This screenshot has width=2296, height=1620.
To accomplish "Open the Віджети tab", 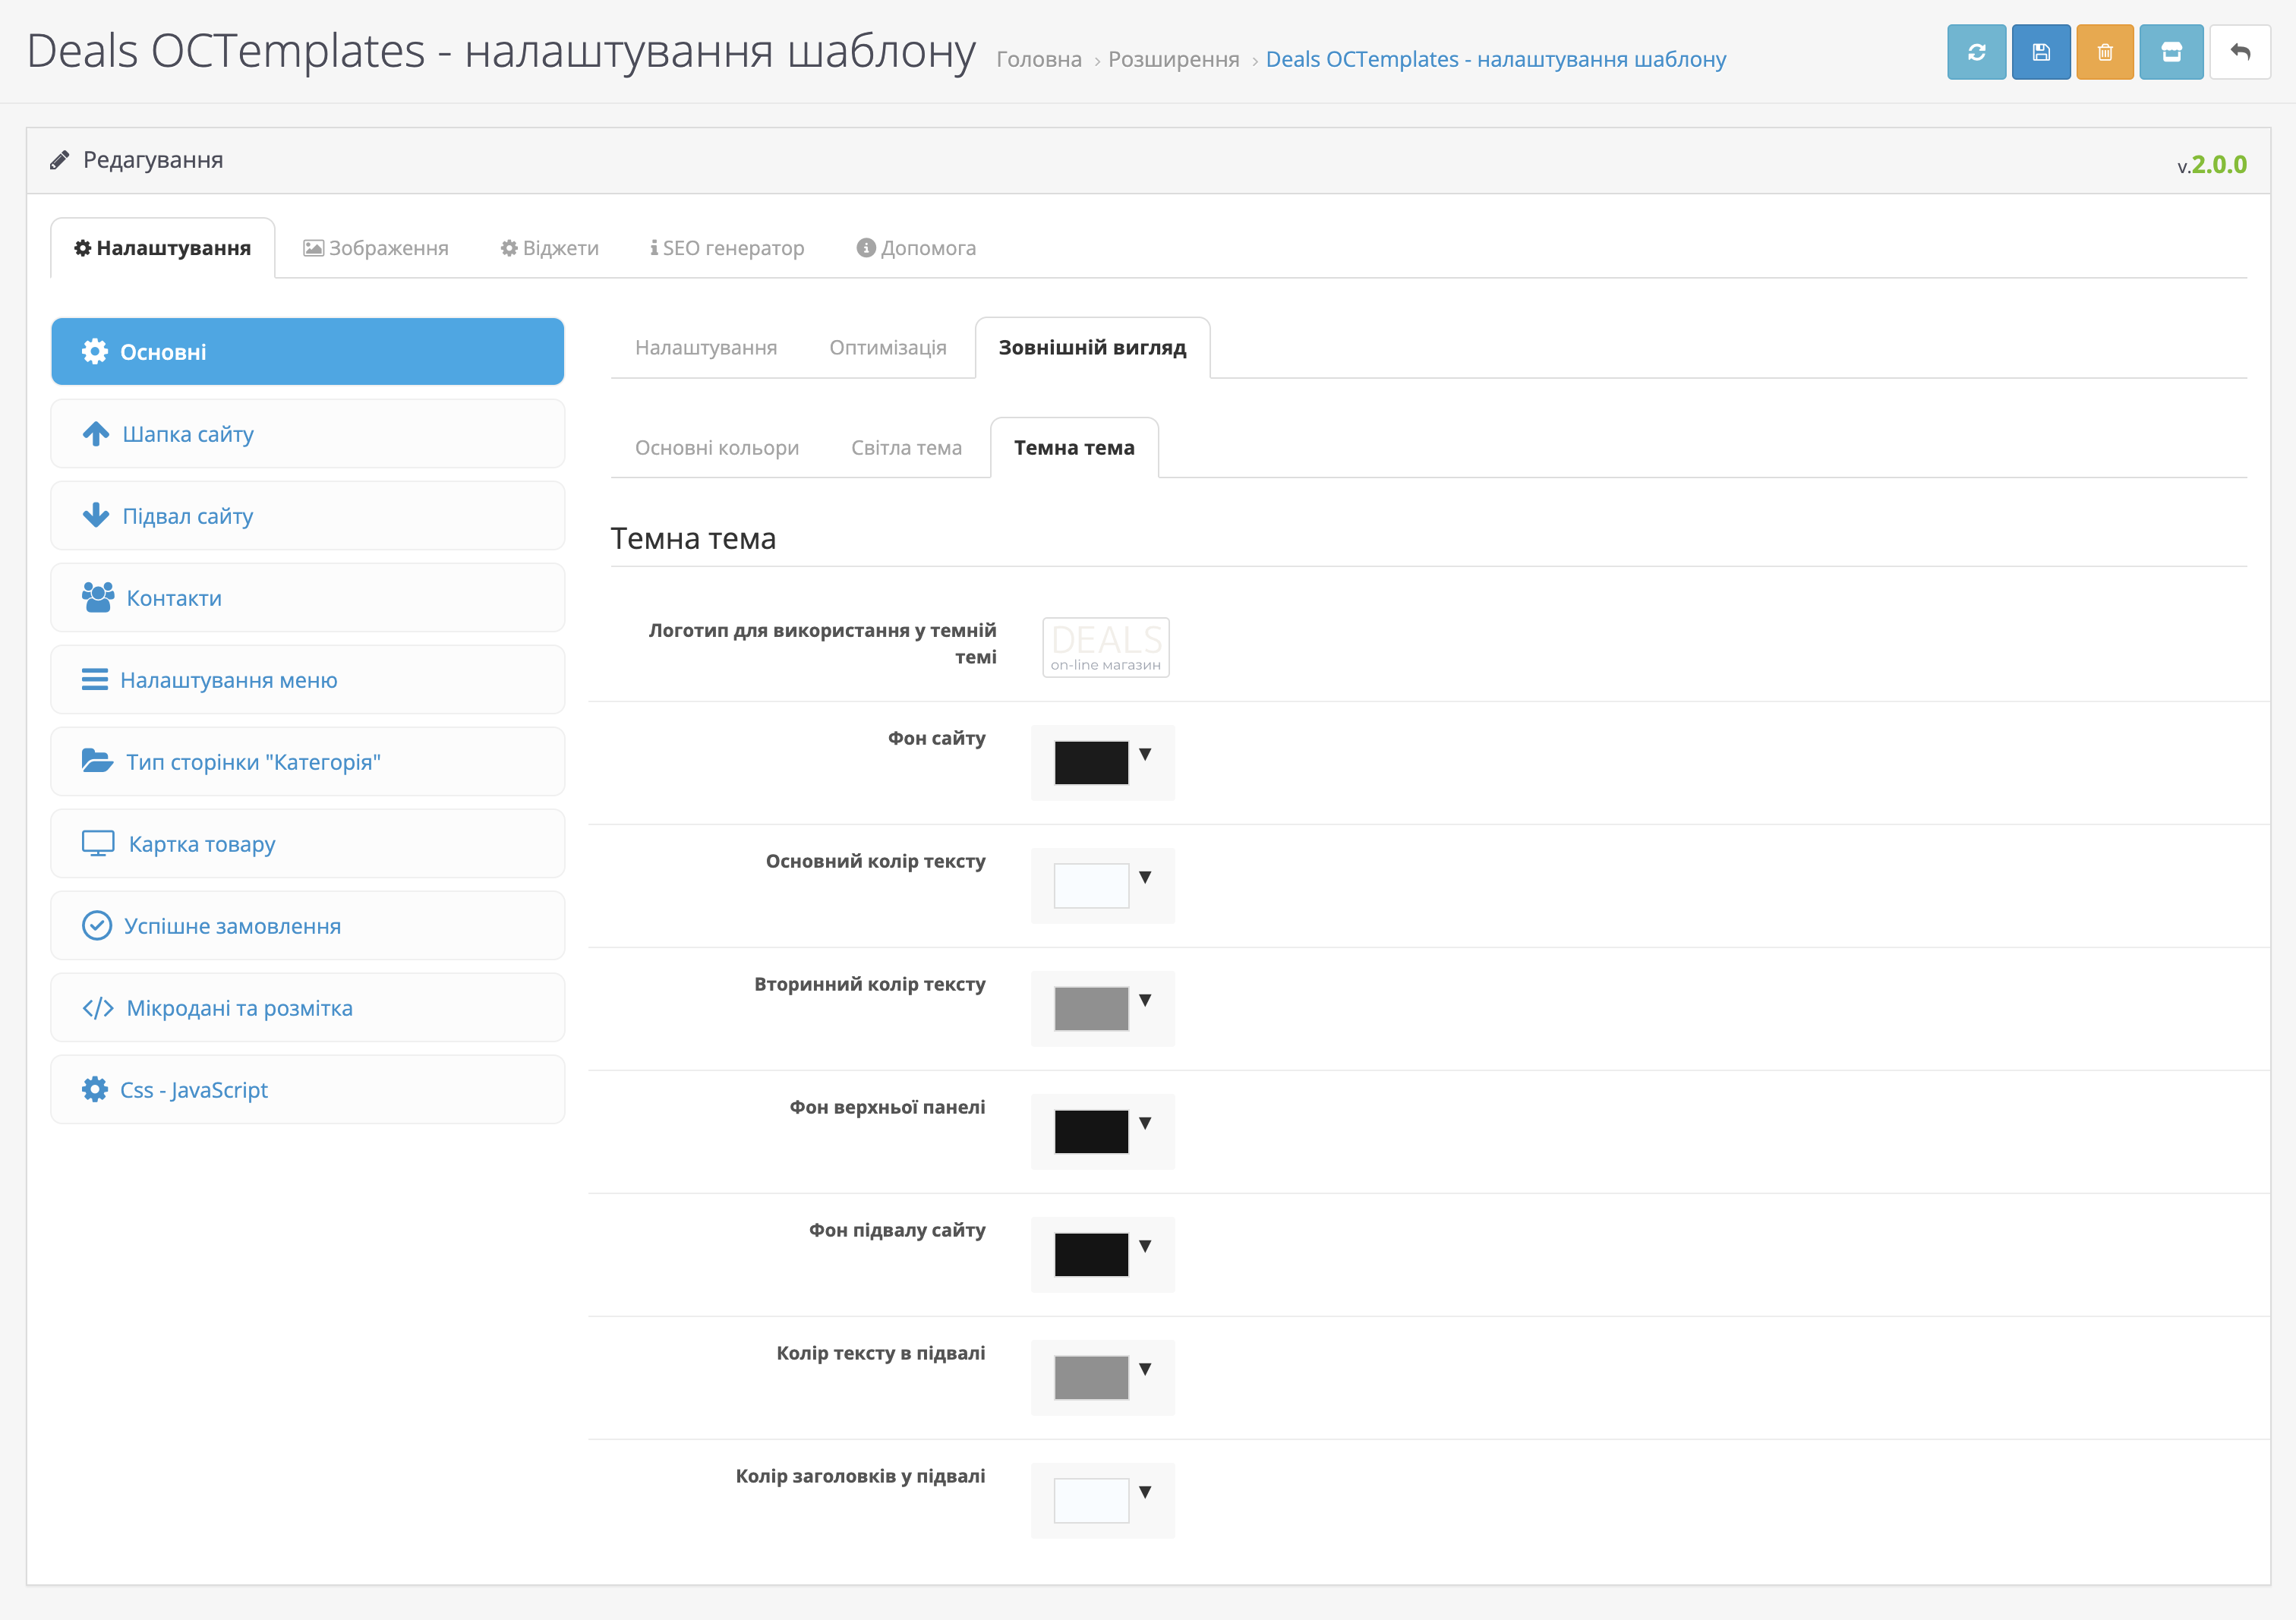I will point(550,248).
